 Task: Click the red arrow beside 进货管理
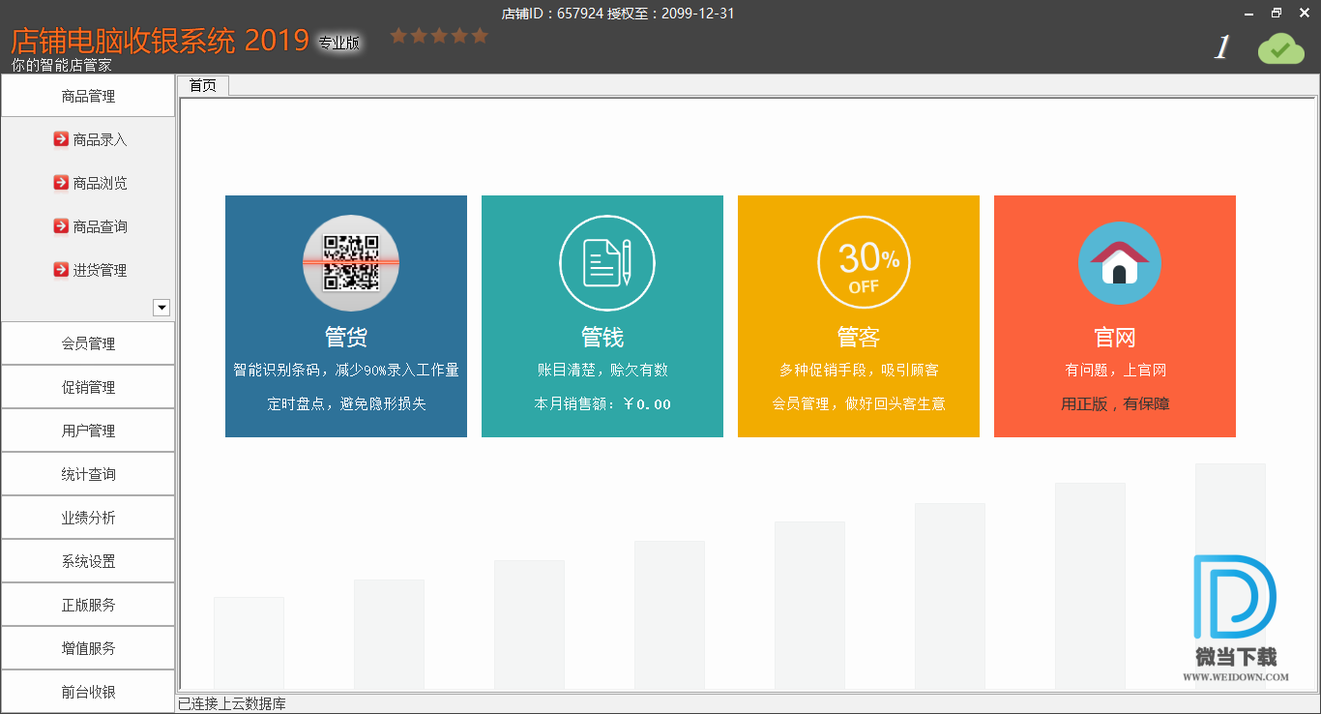tap(61, 270)
